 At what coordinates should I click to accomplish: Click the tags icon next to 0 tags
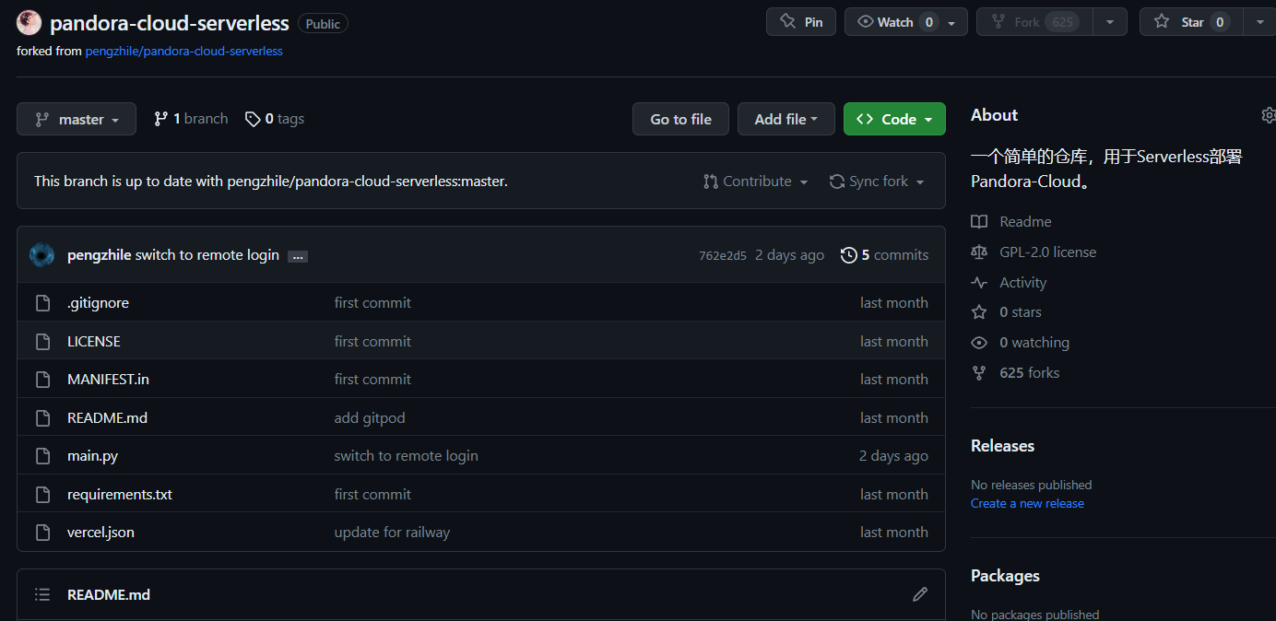pos(252,119)
